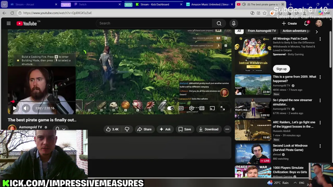Viewport: 333px width, 187px height.
Task: Open options for All Winnings Paid ad
Action: click(320, 39)
